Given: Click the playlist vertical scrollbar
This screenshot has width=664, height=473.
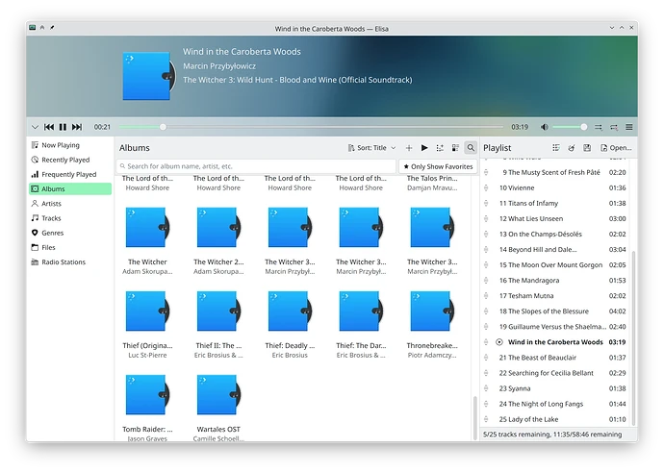Looking at the screenshot, I should point(633,338).
